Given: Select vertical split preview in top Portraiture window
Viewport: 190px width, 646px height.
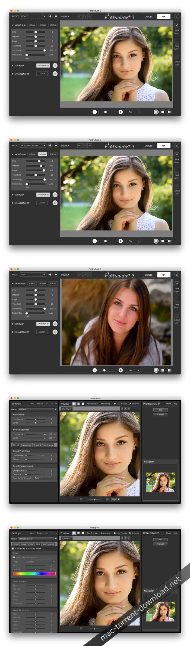Looking at the screenshot, I should coord(169,112).
